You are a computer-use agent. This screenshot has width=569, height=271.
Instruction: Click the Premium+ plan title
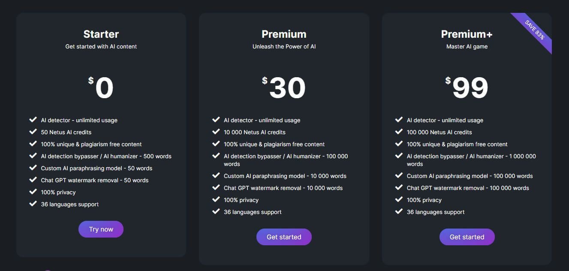[x=467, y=34]
